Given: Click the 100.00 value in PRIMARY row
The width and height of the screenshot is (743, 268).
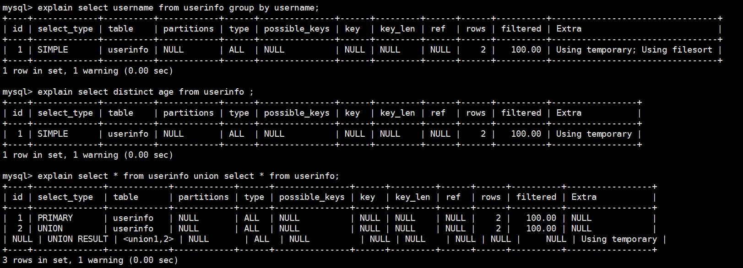Looking at the screenshot, I should pos(541,218).
